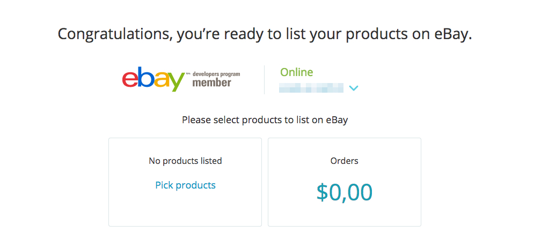Click empty area below Pick products link
Viewport: 541px width, 248px height.
point(185,208)
